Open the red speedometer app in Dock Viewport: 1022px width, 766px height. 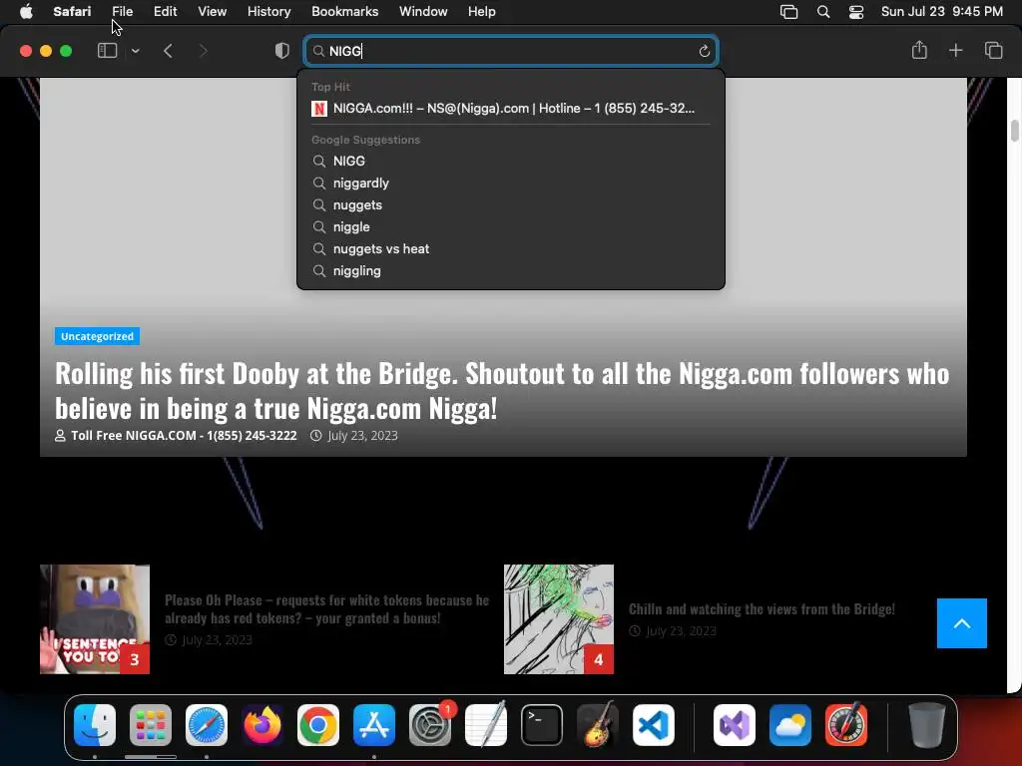846,724
